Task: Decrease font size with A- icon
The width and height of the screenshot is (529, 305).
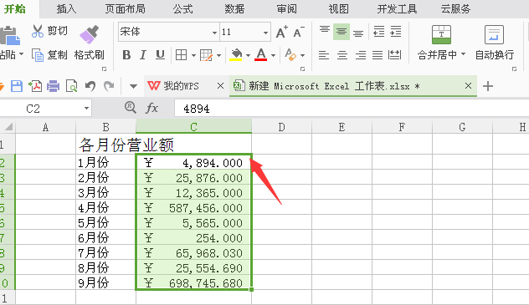Action: coord(299,32)
